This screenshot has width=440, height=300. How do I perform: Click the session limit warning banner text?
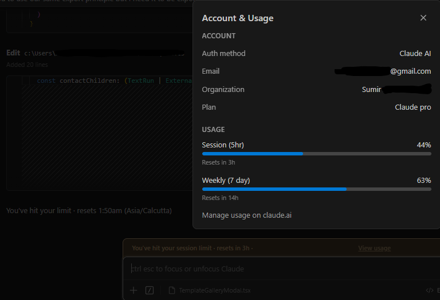(x=192, y=248)
